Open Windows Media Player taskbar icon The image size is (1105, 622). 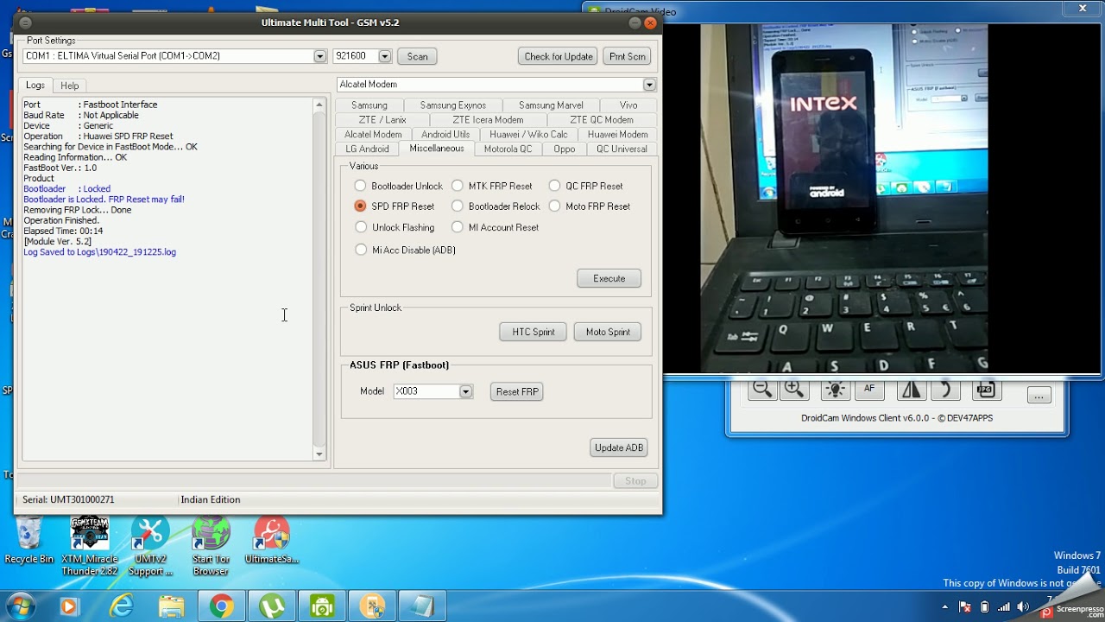click(x=69, y=606)
